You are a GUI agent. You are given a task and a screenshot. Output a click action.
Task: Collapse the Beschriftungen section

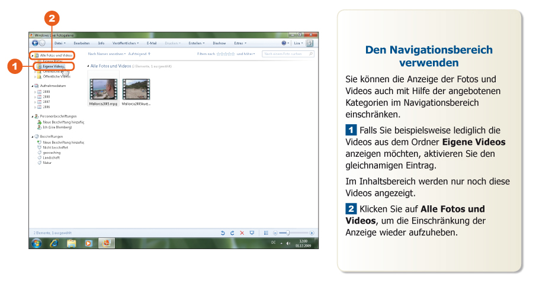pyautogui.click(x=32, y=136)
